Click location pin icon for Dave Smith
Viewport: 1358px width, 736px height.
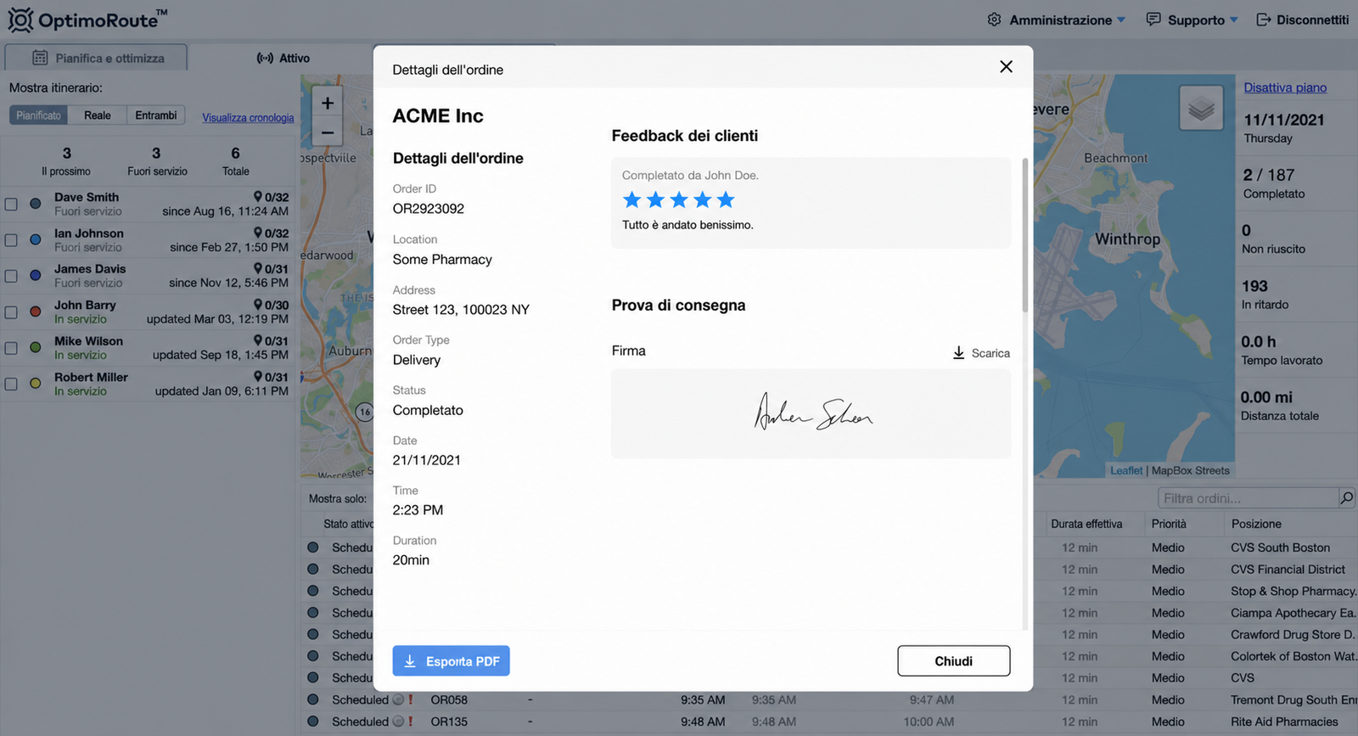(258, 197)
